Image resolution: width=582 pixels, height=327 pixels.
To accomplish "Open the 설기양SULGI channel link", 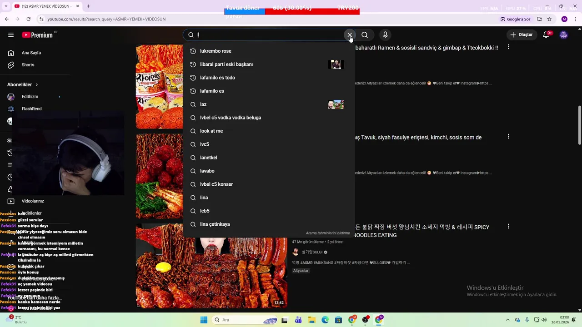I will 312,252.
